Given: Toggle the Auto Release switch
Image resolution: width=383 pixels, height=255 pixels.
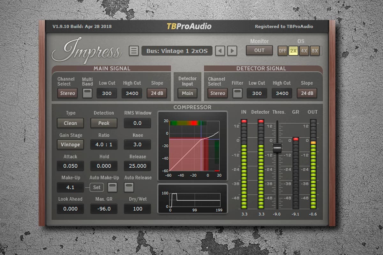Looking at the screenshot, I should click(129, 187).
